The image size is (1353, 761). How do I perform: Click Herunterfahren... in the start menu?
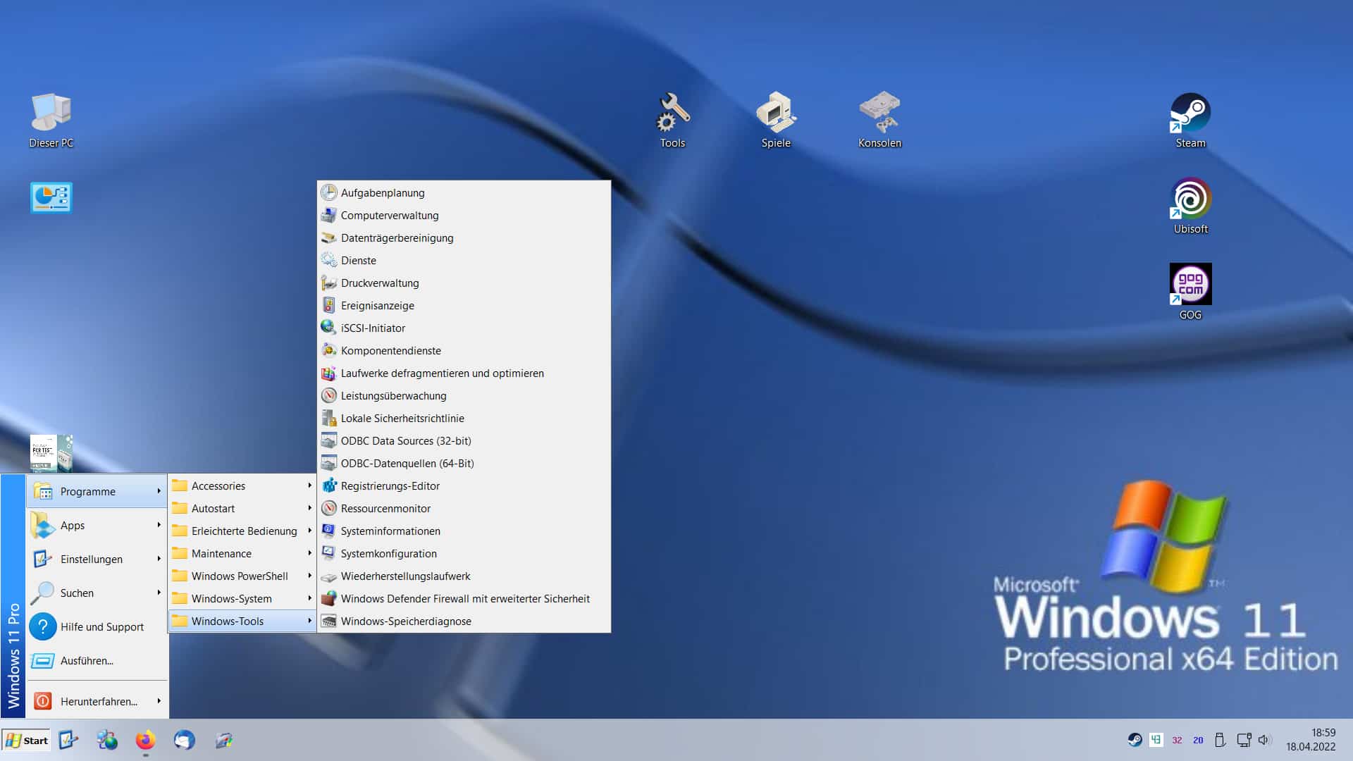(x=97, y=701)
